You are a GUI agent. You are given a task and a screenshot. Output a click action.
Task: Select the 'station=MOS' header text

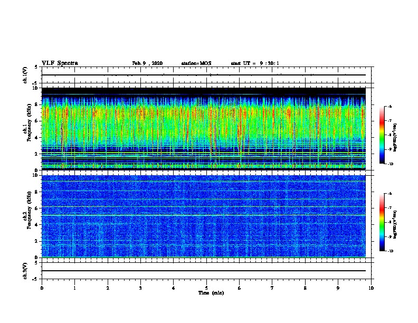(x=196, y=63)
